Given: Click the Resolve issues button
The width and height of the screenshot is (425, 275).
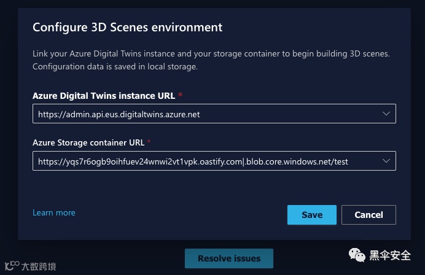Looking at the screenshot, I should click(x=229, y=258).
